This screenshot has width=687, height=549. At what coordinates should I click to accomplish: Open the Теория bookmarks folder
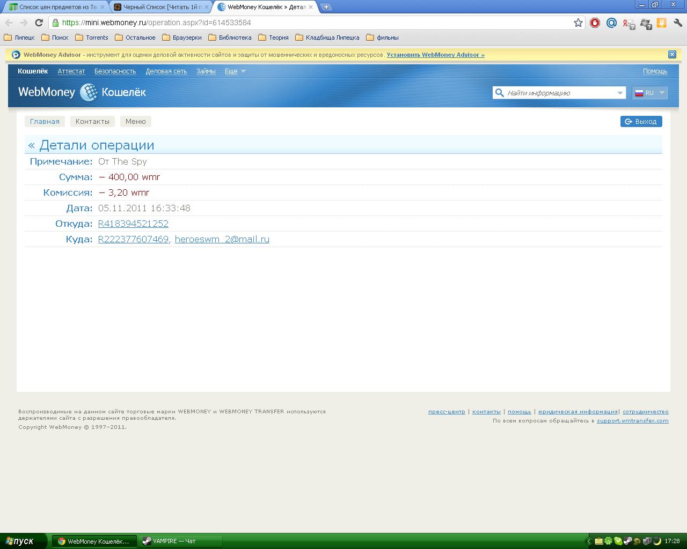273,38
